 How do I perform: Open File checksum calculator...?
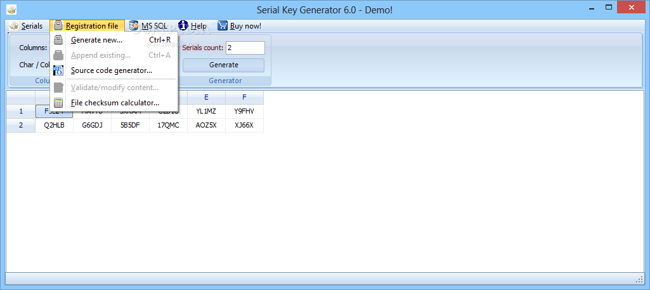114,102
